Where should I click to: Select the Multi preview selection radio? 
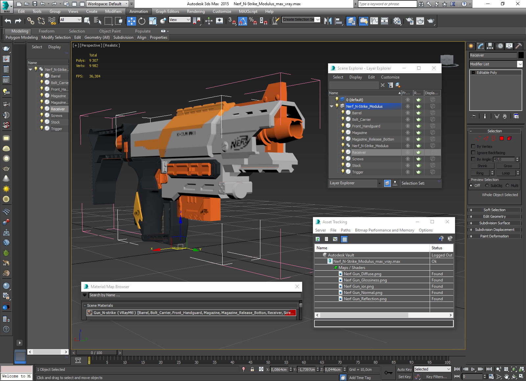click(x=507, y=186)
